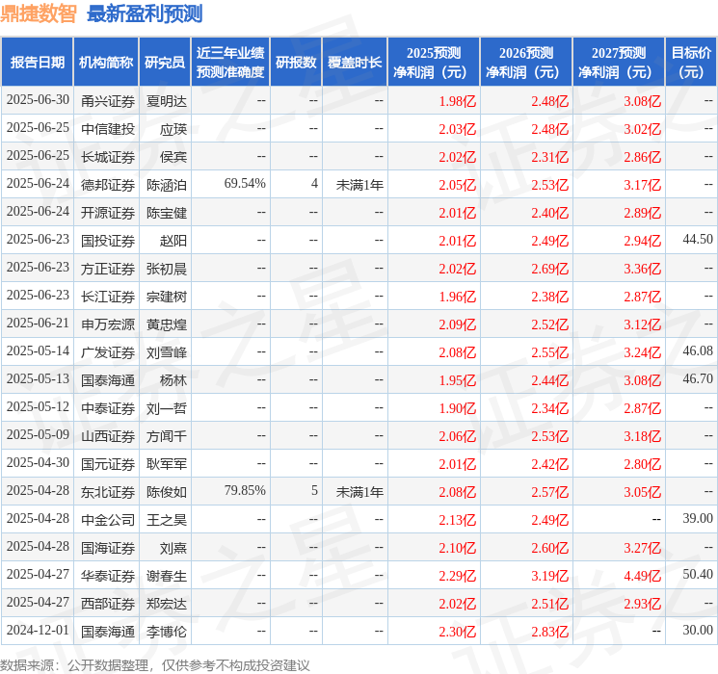
Task: Click researcher 宗建树
Action: [166, 297]
